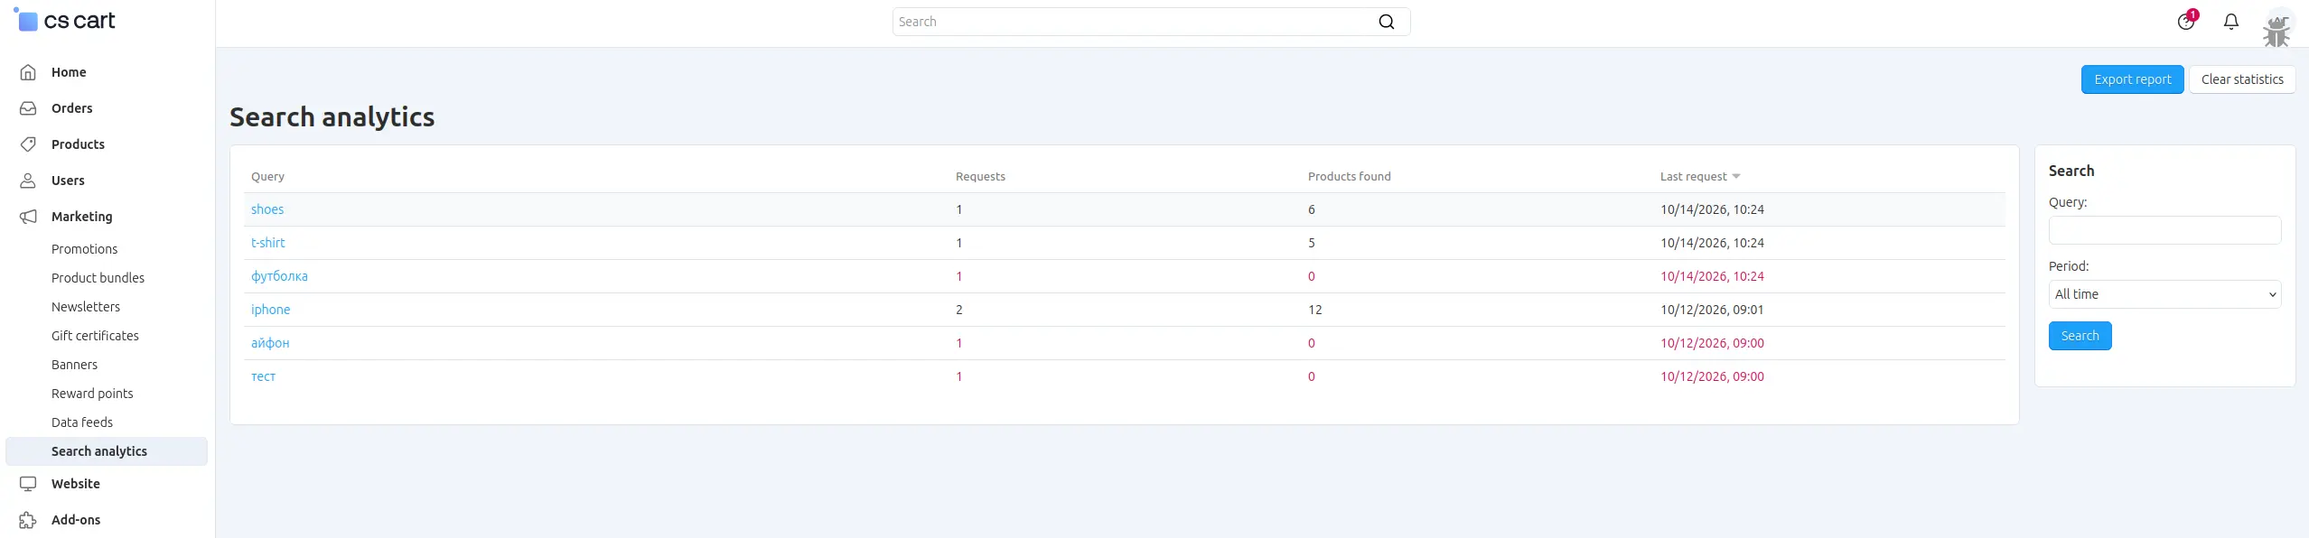
Task: Open the Users menu item
Action: (68, 181)
